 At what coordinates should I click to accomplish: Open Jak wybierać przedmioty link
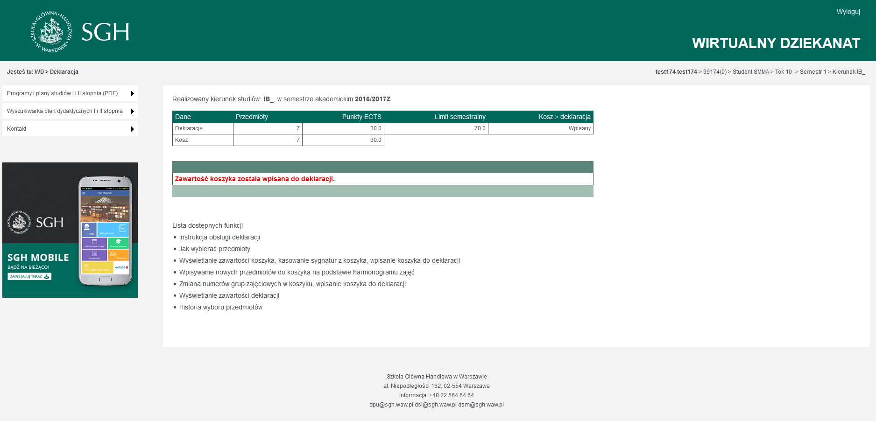pyautogui.click(x=215, y=249)
